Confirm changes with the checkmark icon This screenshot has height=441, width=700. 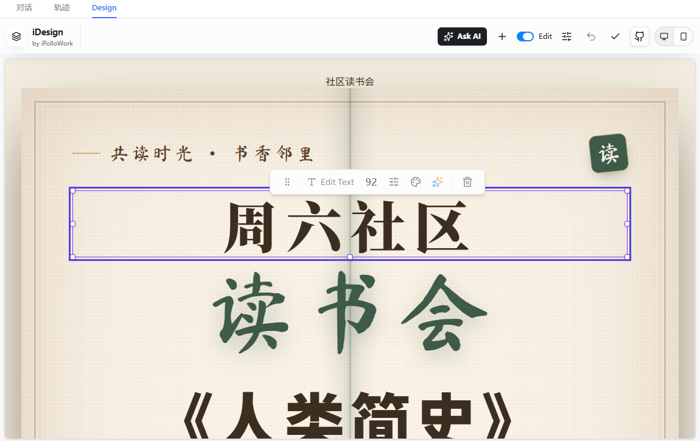click(615, 36)
